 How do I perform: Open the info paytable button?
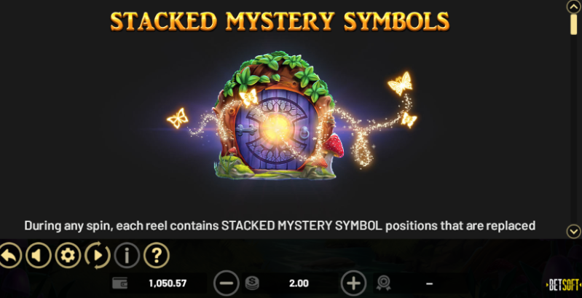[127, 255]
